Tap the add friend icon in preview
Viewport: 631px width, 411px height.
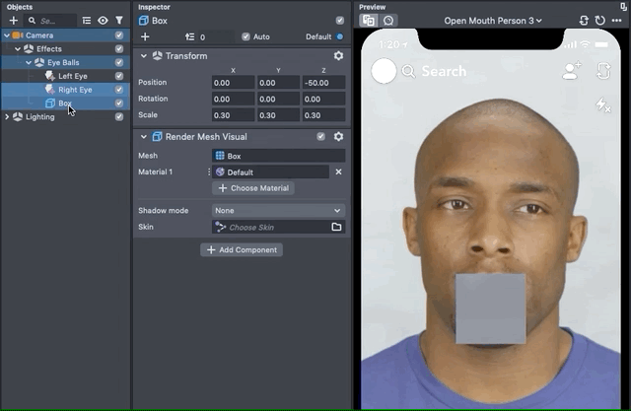point(570,71)
